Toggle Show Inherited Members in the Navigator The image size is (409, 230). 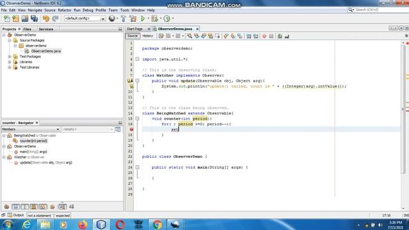click(6, 207)
